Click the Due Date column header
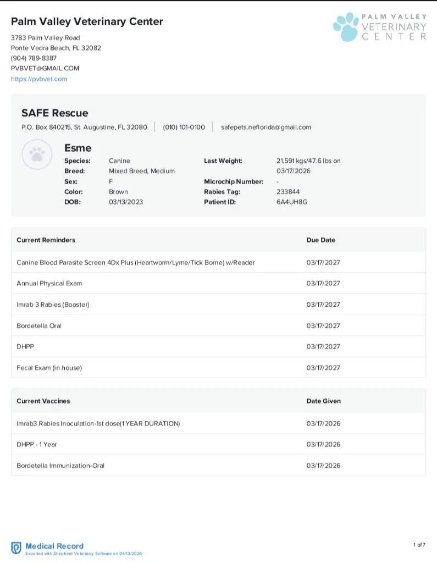Image resolution: width=437 pixels, height=563 pixels. click(x=320, y=240)
